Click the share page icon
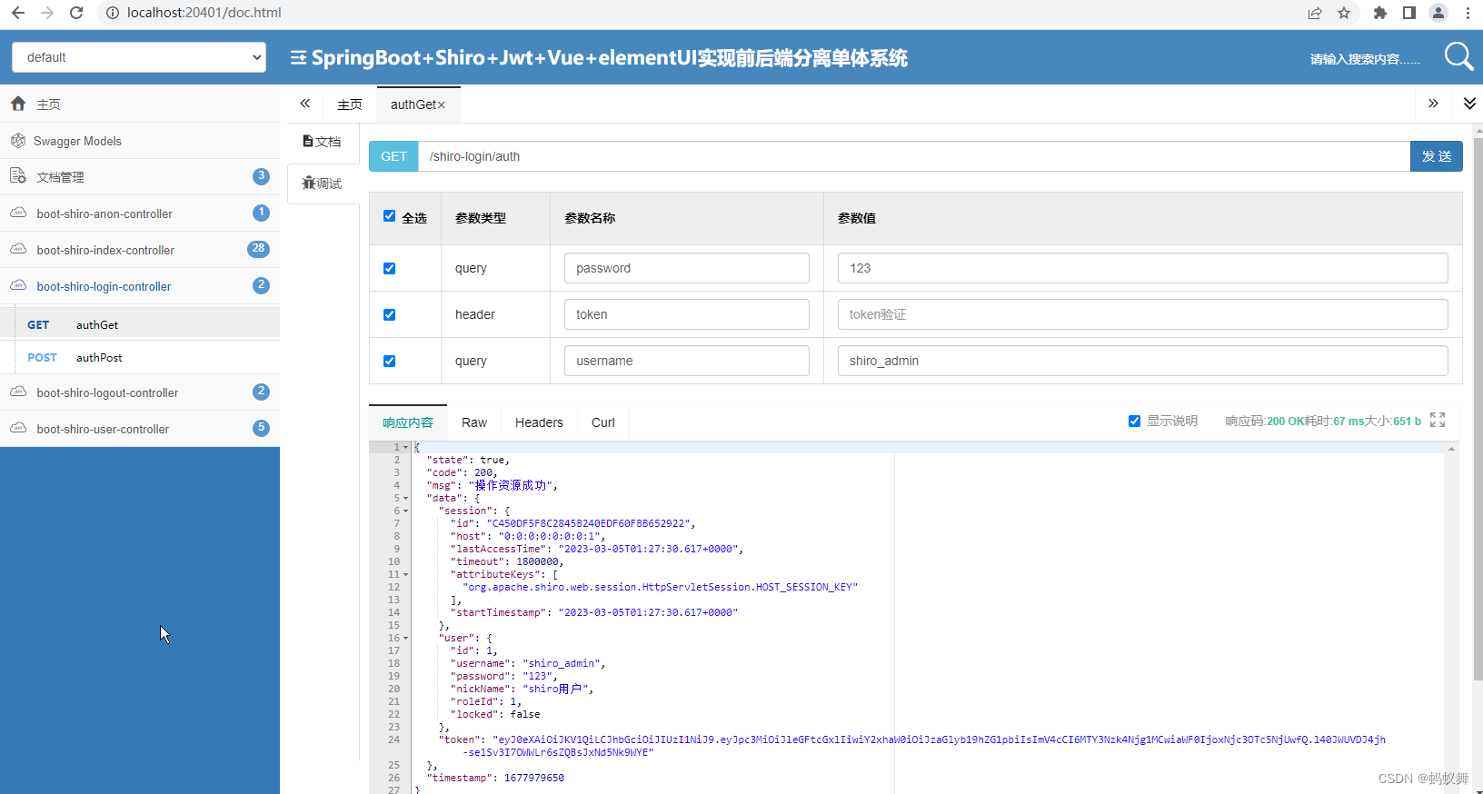This screenshot has width=1483, height=794. tap(1315, 13)
